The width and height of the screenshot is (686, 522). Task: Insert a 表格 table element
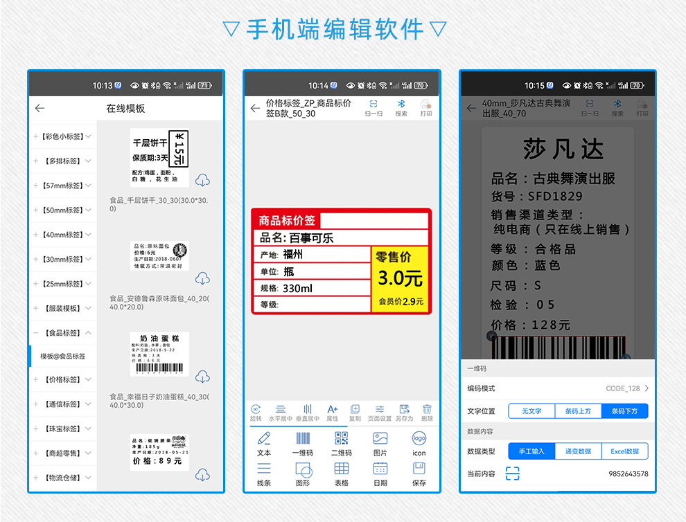click(x=342, y=474)
